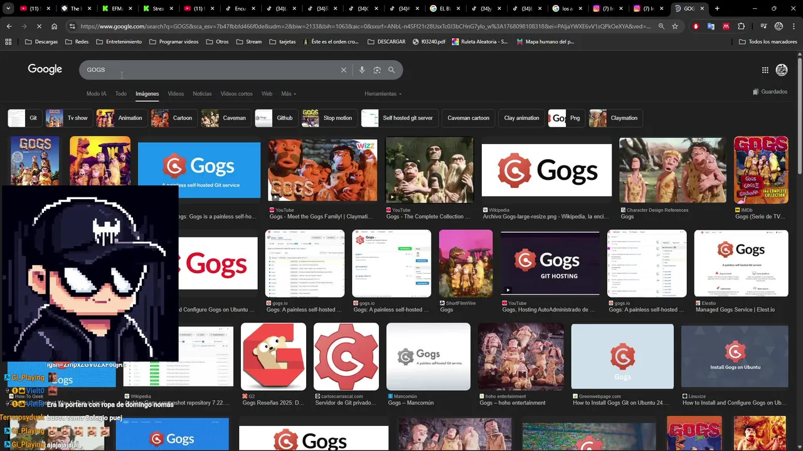Filter by Self hosted git server chip
Viewport: 803px width, 451px height.
[399, 118]
